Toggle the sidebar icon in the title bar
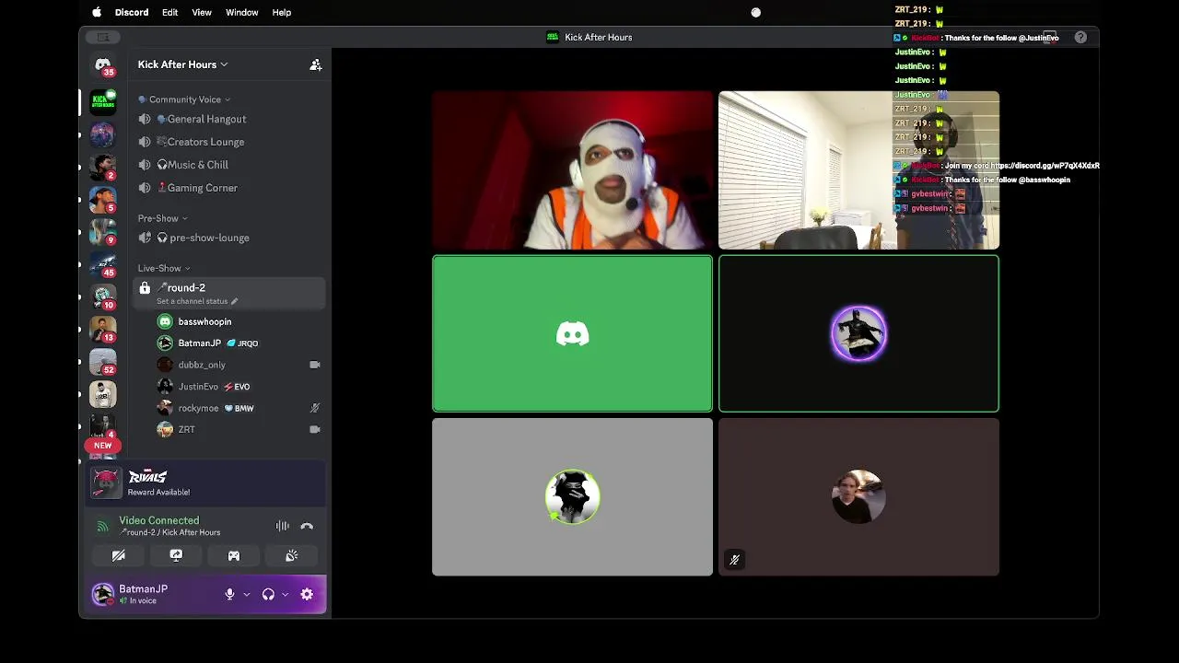The image size is (1179, 663). pos(103,37)
